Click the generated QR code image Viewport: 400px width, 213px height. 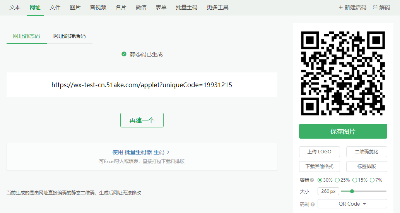pyautogui.click(x=343, y=73)
